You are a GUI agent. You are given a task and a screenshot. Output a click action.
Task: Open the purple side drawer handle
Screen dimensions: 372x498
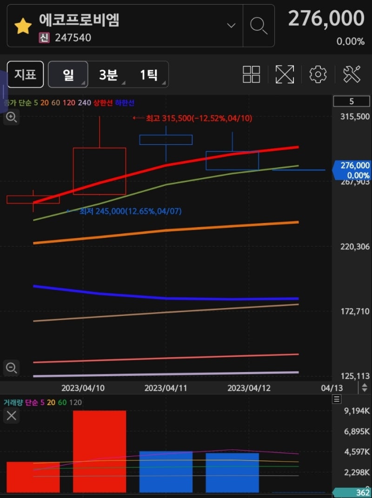click(4, 92)
